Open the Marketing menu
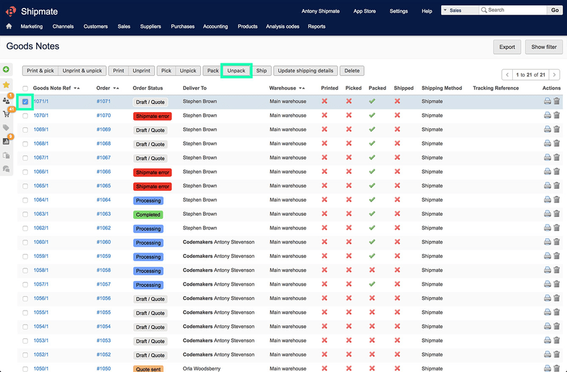 [32, 26]
